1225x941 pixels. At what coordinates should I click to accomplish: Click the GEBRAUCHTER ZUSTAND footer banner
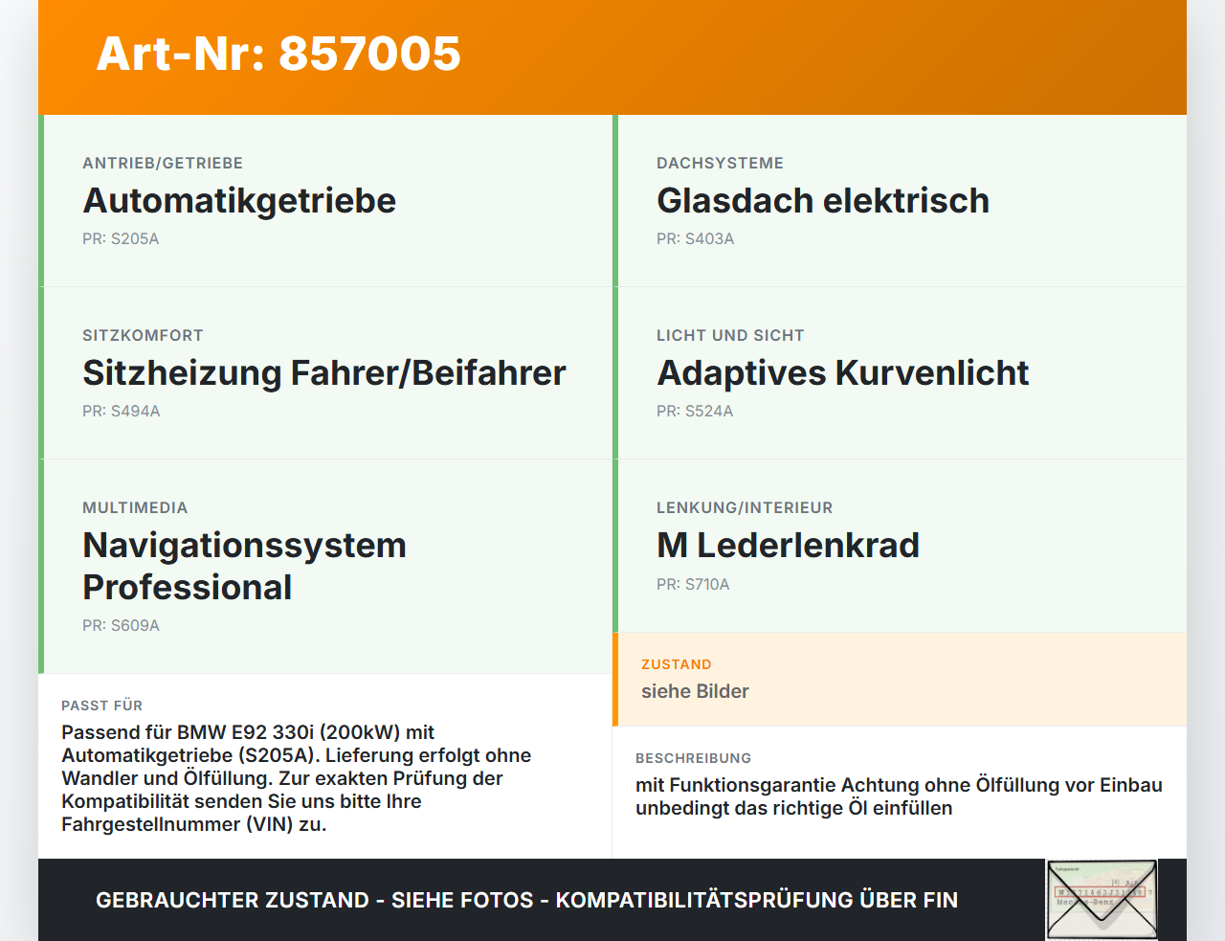526,900
